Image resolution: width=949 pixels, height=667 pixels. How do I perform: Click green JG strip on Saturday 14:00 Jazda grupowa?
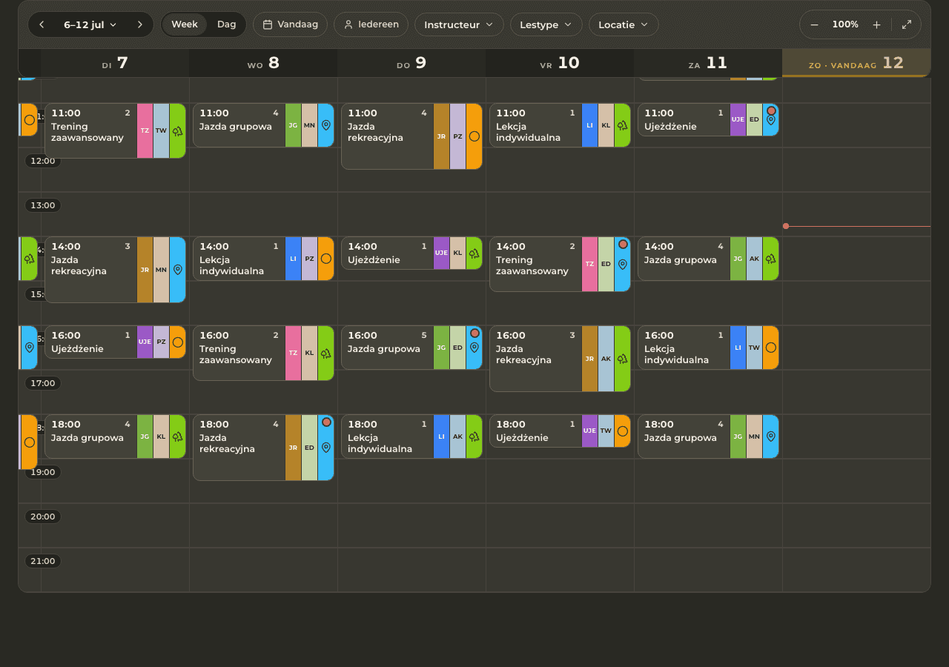coord(738,259)
